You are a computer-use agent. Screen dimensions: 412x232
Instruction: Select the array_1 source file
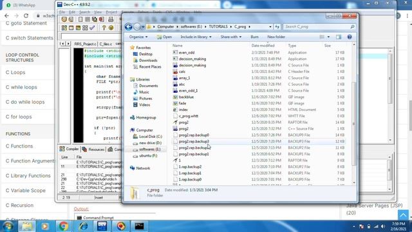click(x=184, y=78)
